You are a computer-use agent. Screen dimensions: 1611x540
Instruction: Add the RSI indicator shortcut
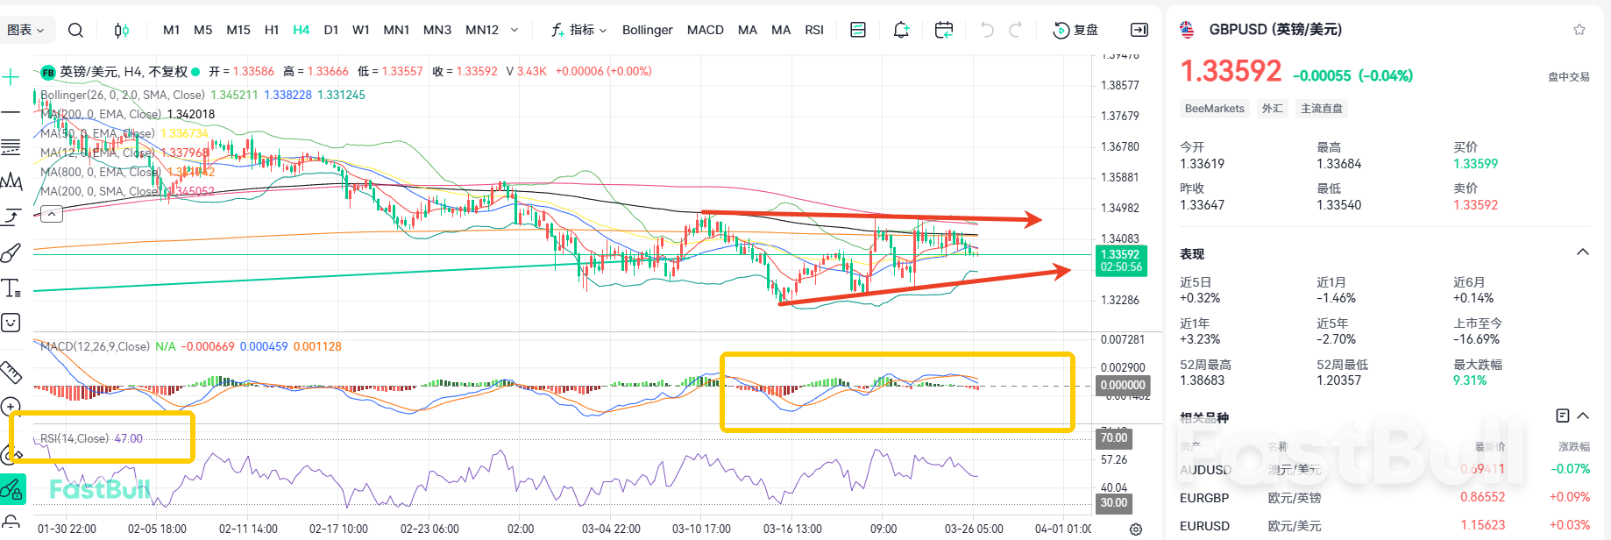[x=814, y=30]
